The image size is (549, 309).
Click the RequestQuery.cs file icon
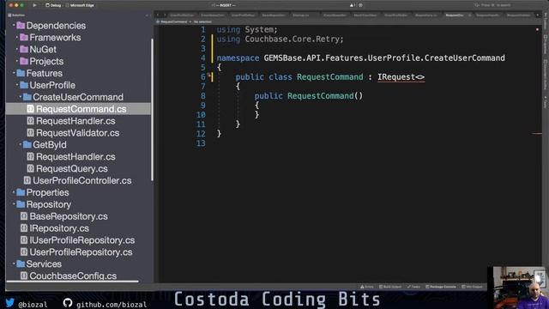click(x=31, y=168)
